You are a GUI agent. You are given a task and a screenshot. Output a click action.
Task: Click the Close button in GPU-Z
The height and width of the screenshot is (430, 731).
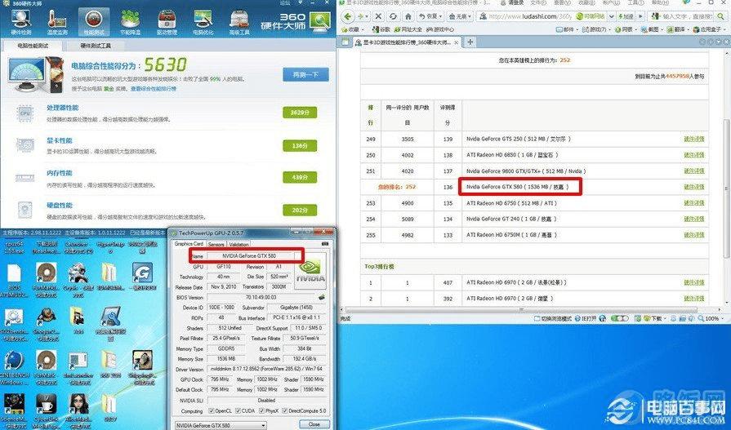[x=314, y=424]
